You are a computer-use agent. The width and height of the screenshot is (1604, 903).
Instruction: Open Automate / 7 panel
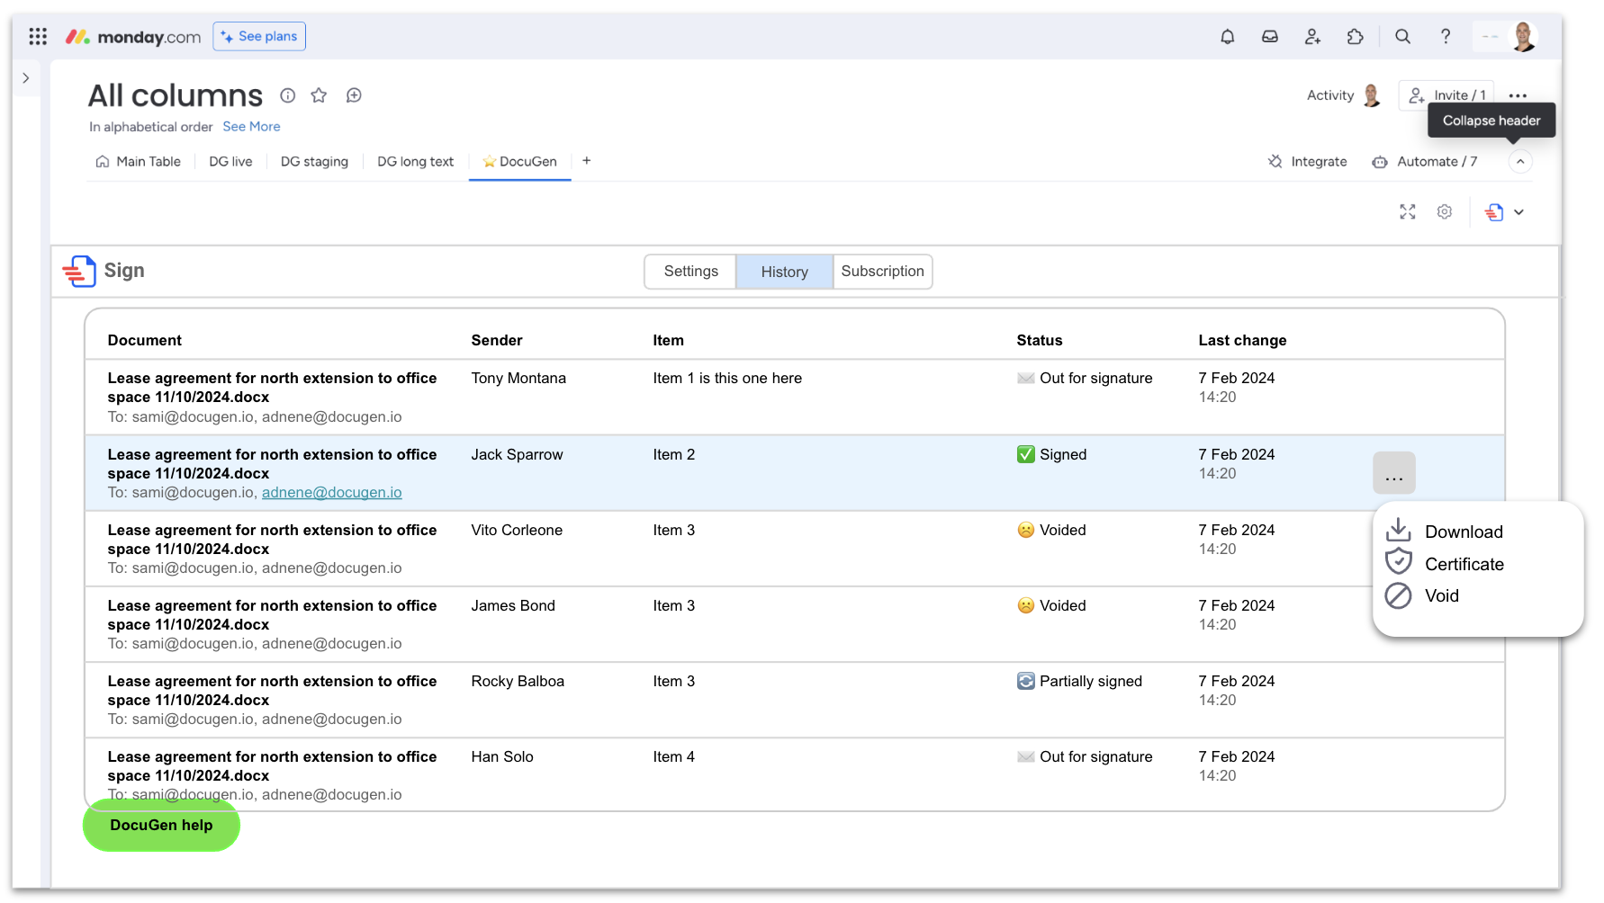(1425, 162)
